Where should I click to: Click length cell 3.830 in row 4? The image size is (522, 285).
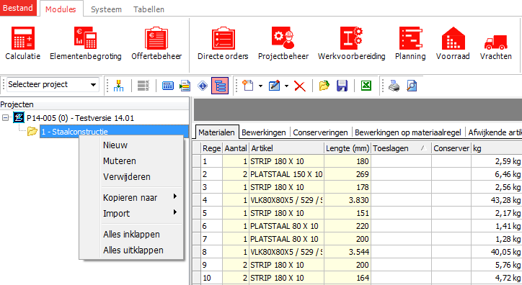tap(348, 200)
